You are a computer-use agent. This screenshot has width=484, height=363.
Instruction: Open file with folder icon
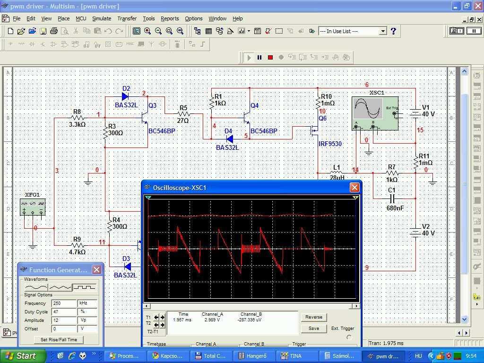tap(21, 31)
